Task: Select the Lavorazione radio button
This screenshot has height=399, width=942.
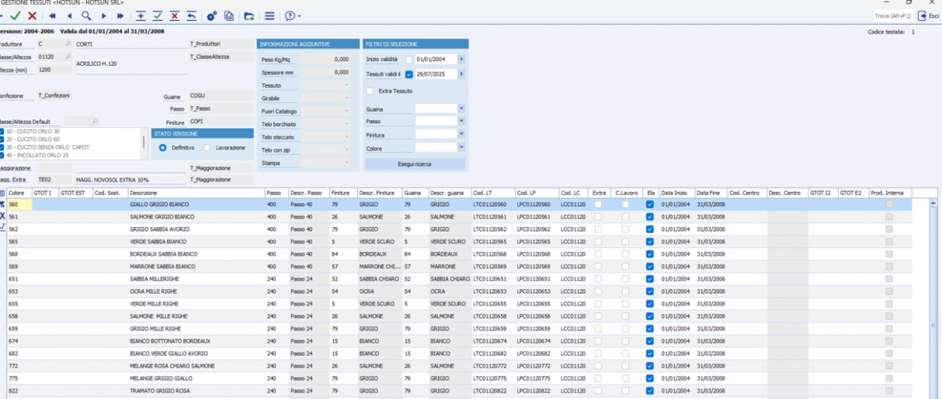Action: pos(207,147)
